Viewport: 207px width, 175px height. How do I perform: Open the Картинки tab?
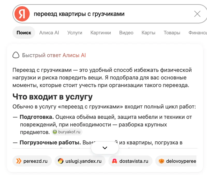click(101, 33)
